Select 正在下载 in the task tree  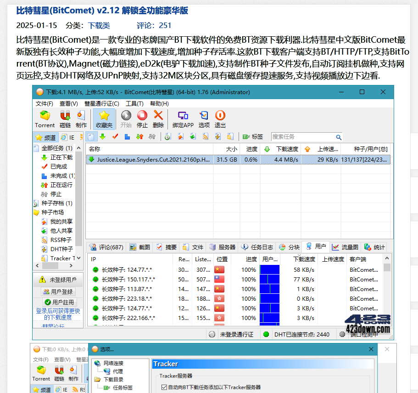61,157
